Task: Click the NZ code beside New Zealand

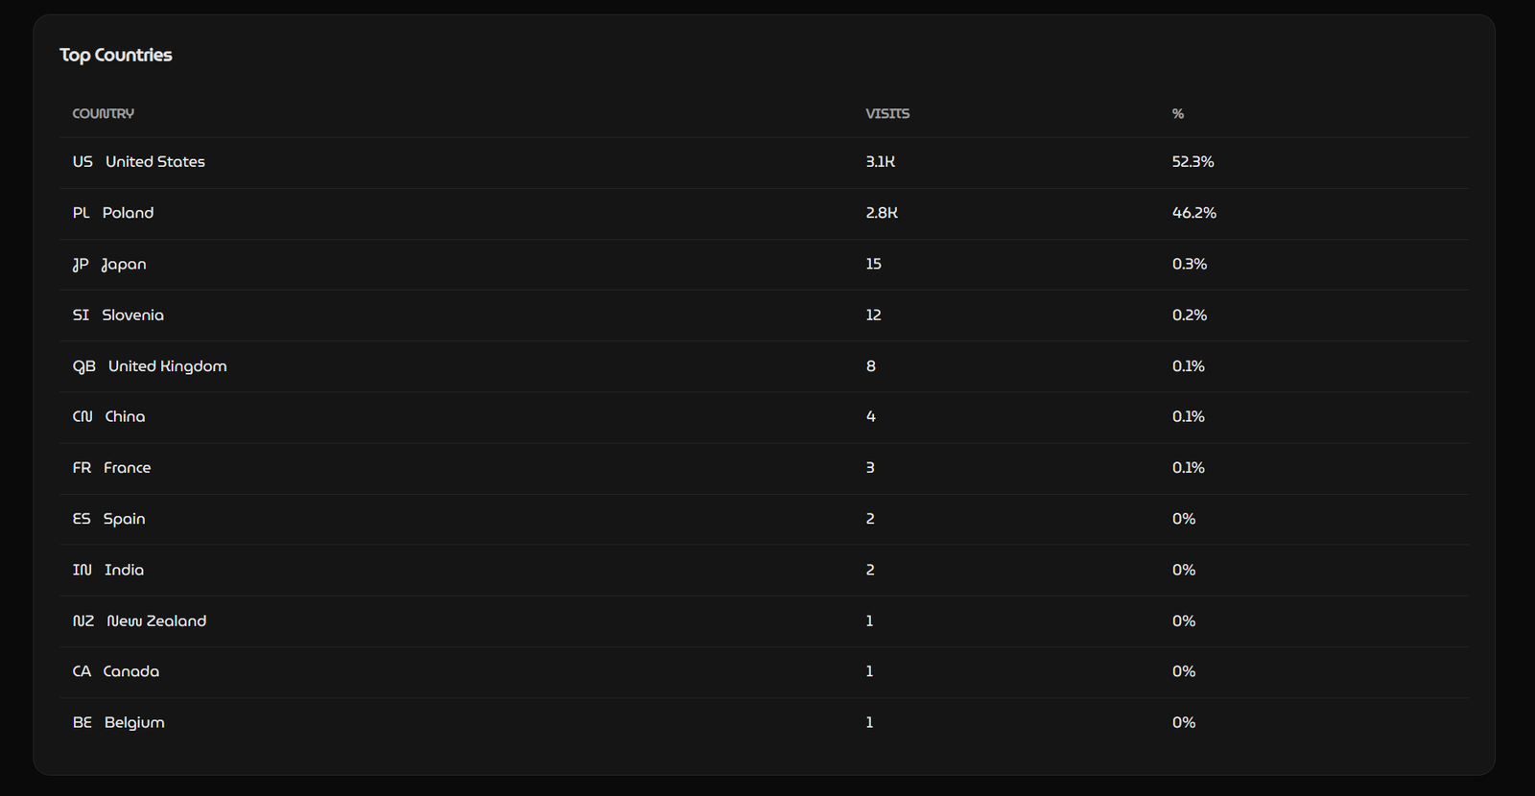Action: pyautogui.click(x=83, y=620)
